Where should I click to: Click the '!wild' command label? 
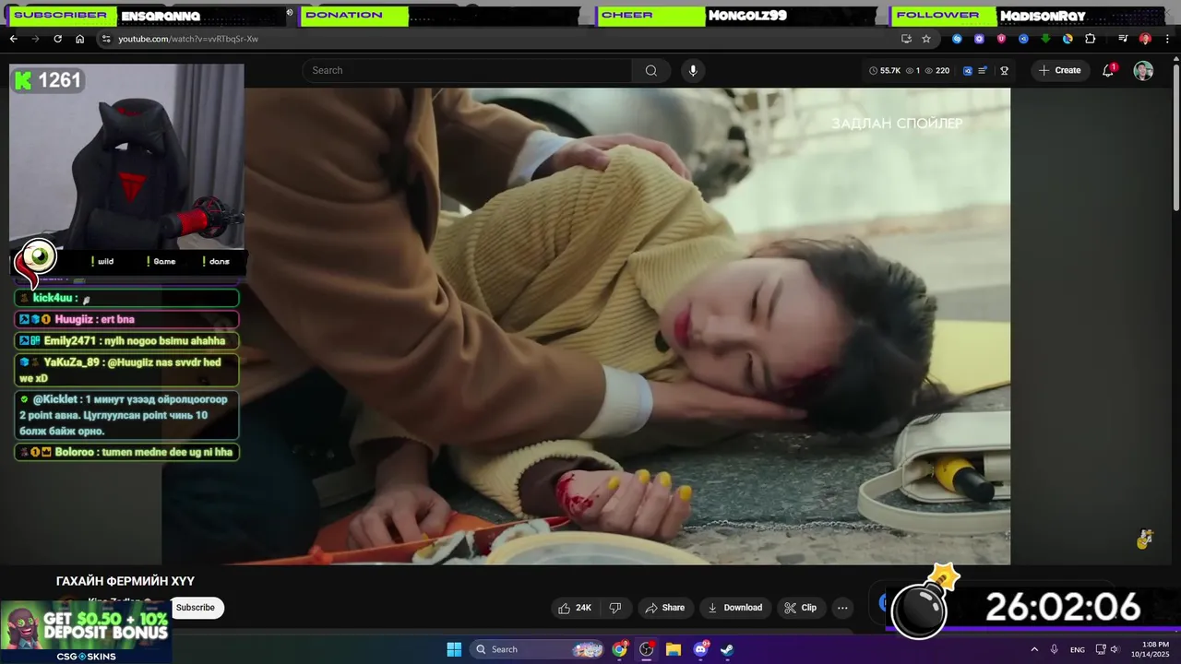point(101,261)
